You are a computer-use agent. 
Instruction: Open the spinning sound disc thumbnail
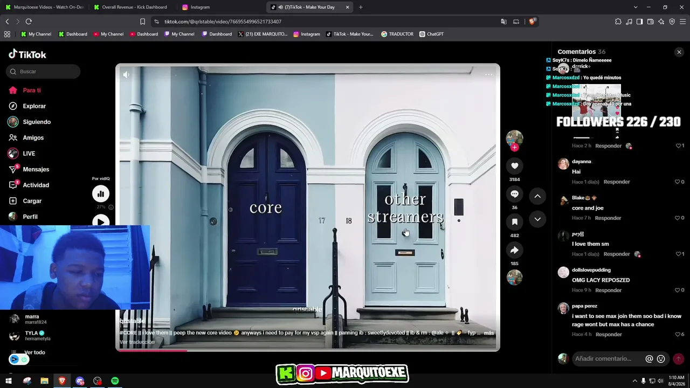click(514, 277)
